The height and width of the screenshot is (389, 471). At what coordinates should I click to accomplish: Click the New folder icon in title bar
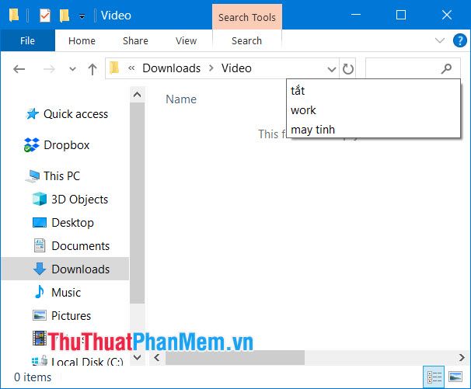click(65, 15)
